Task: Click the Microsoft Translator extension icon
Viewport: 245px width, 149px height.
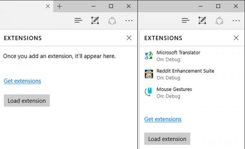Action: (149, 56)
